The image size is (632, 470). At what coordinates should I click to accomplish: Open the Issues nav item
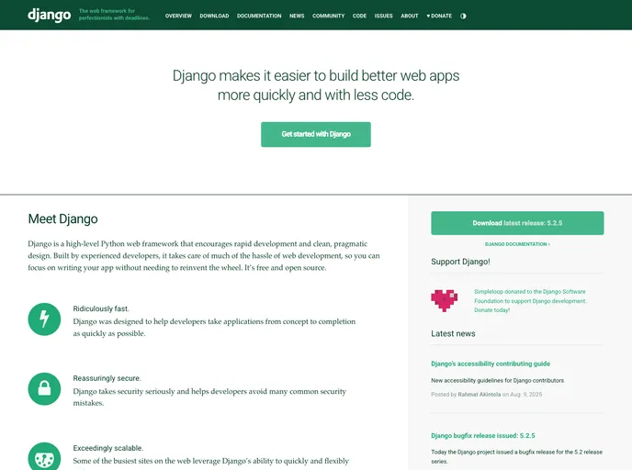tap(383, 17)
